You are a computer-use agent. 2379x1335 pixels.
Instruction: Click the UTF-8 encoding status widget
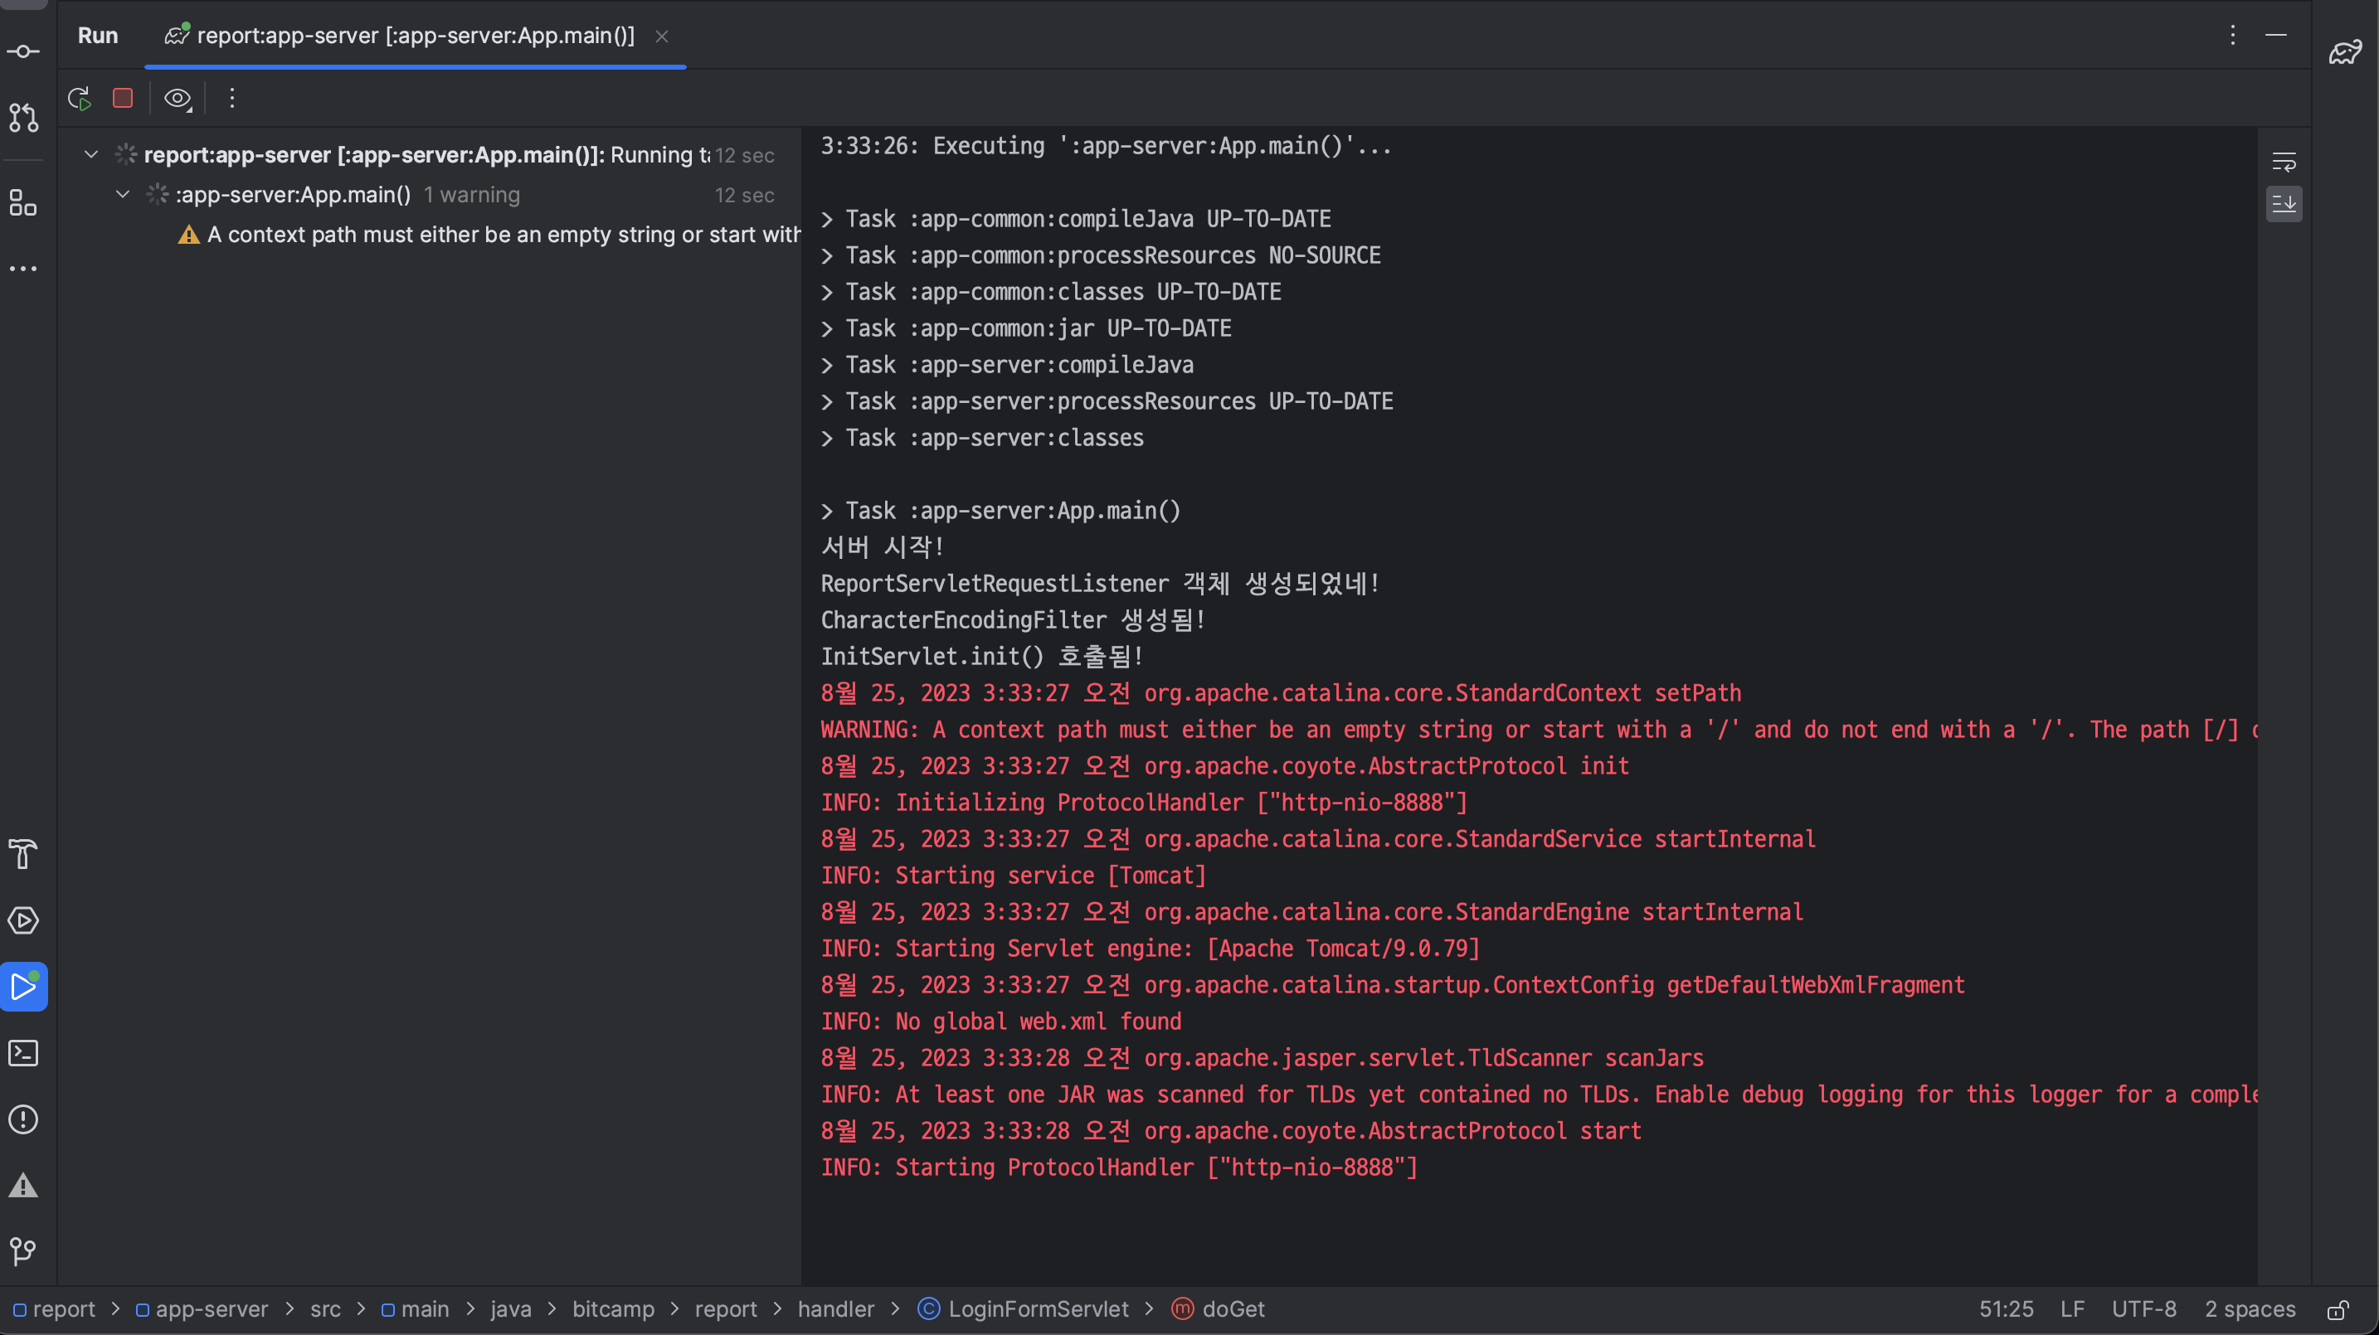2143,1309
